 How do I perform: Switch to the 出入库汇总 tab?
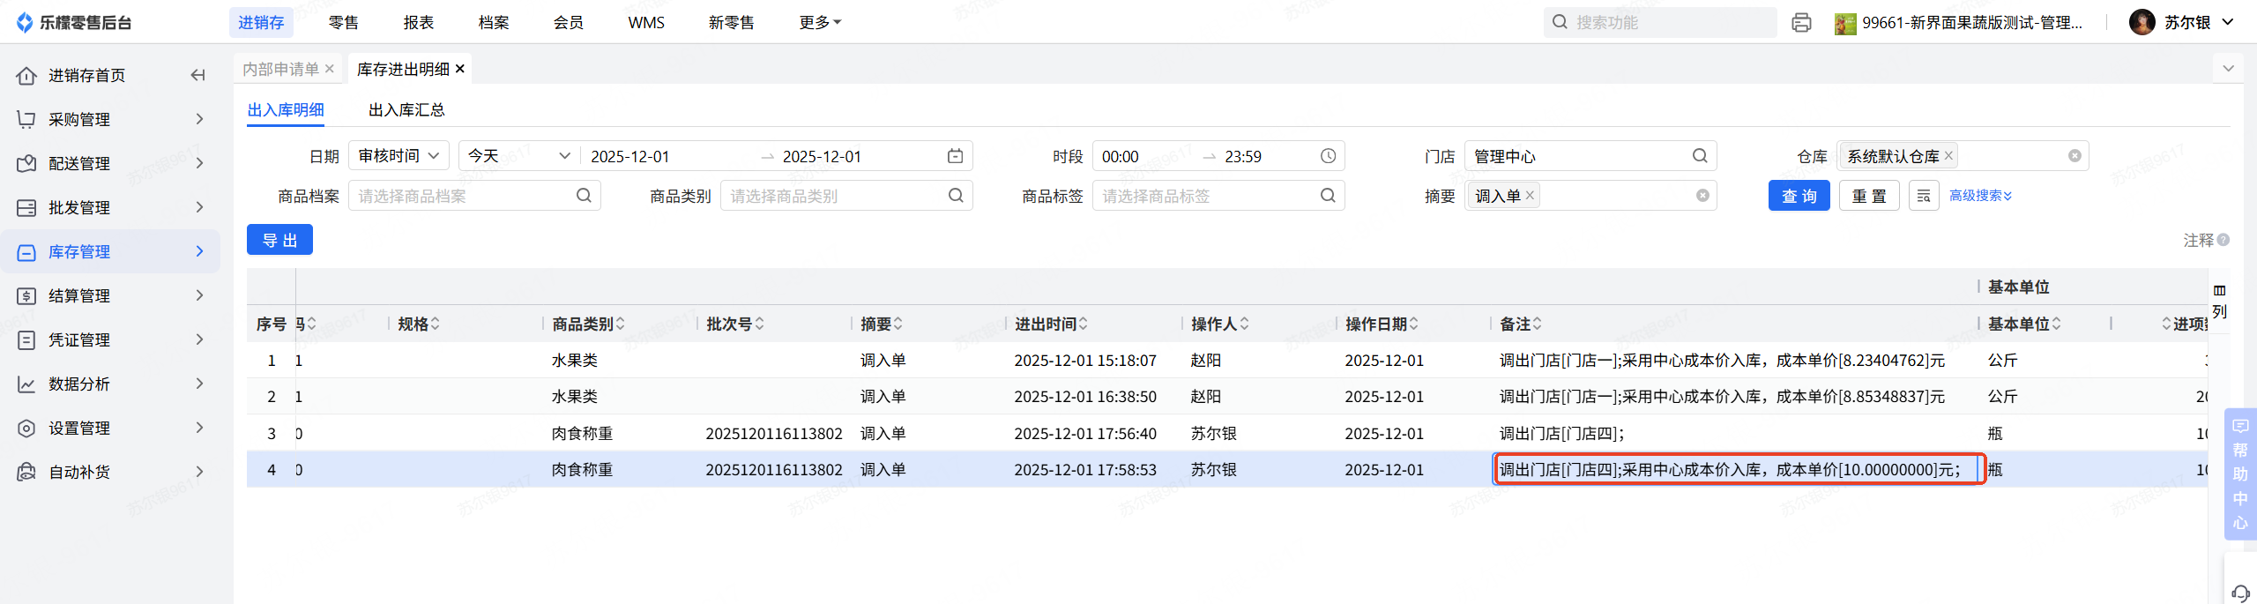[x=406, y=110]
